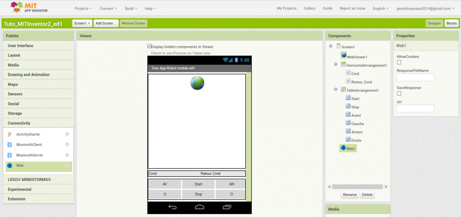Collapse the HorizontalArrangement1 tree node
461x217 pixels.
[336, 64]
